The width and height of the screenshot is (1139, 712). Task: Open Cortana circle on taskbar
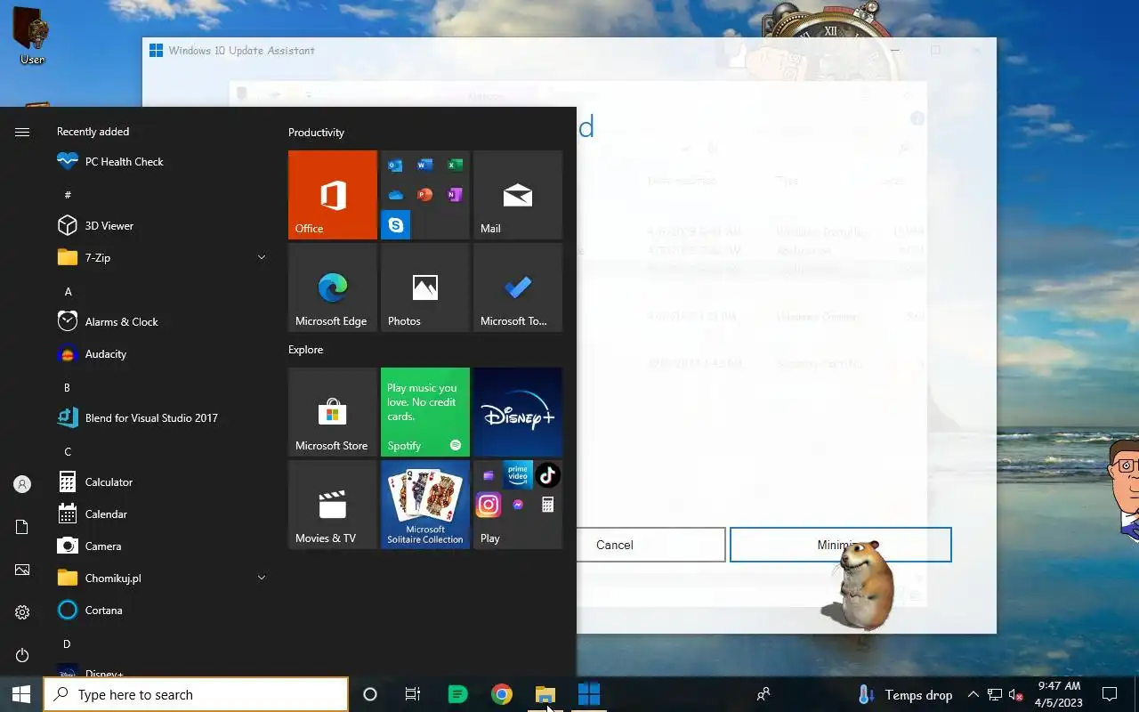[x=370, y=694]
